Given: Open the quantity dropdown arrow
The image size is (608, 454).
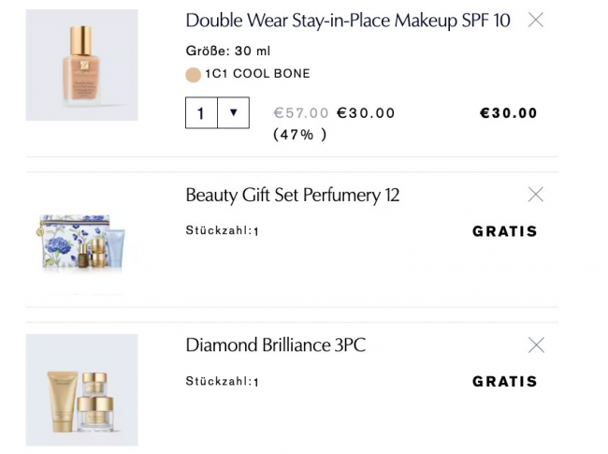Looking at the screenshot, I should pyautogui.click(x=233, y=113).
